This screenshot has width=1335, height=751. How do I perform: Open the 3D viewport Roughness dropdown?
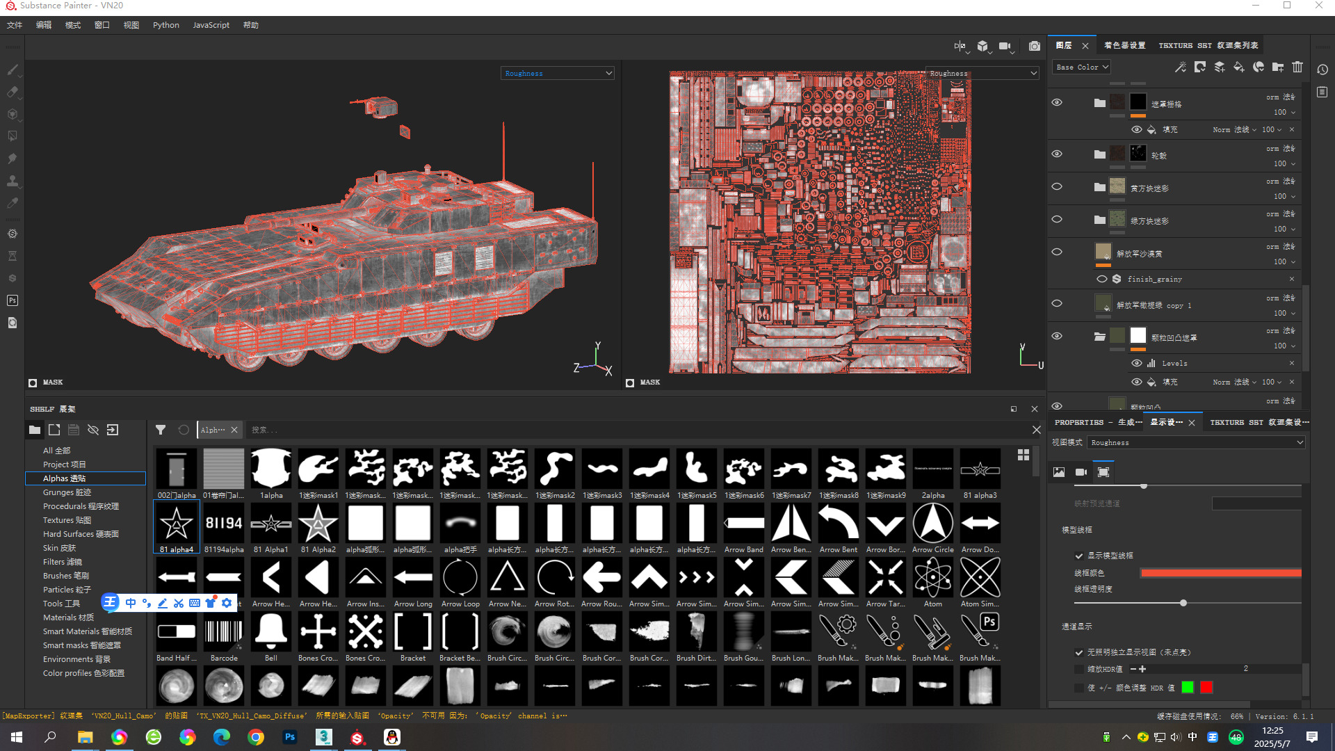point(558,73)
